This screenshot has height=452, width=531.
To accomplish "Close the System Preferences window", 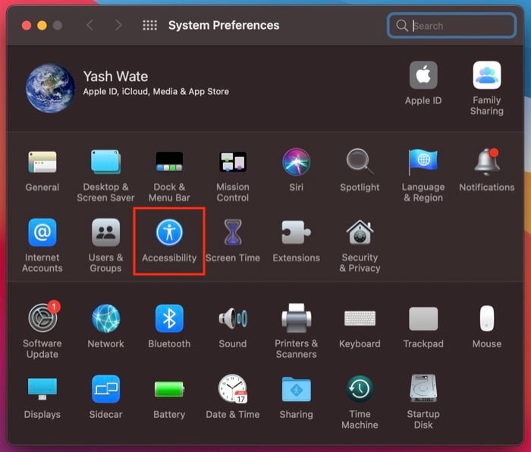I will pos(27,25).
